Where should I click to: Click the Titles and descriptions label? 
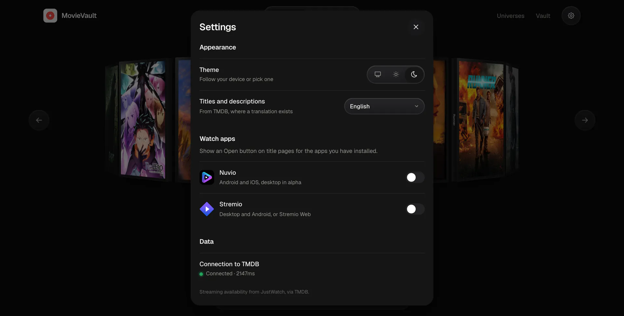(x=232, y=102)
